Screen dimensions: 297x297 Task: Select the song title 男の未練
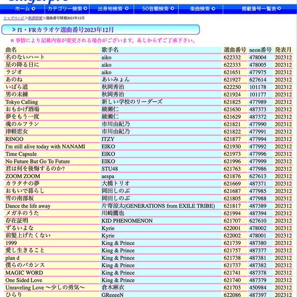pyautogui.click(x=17, y=94)
